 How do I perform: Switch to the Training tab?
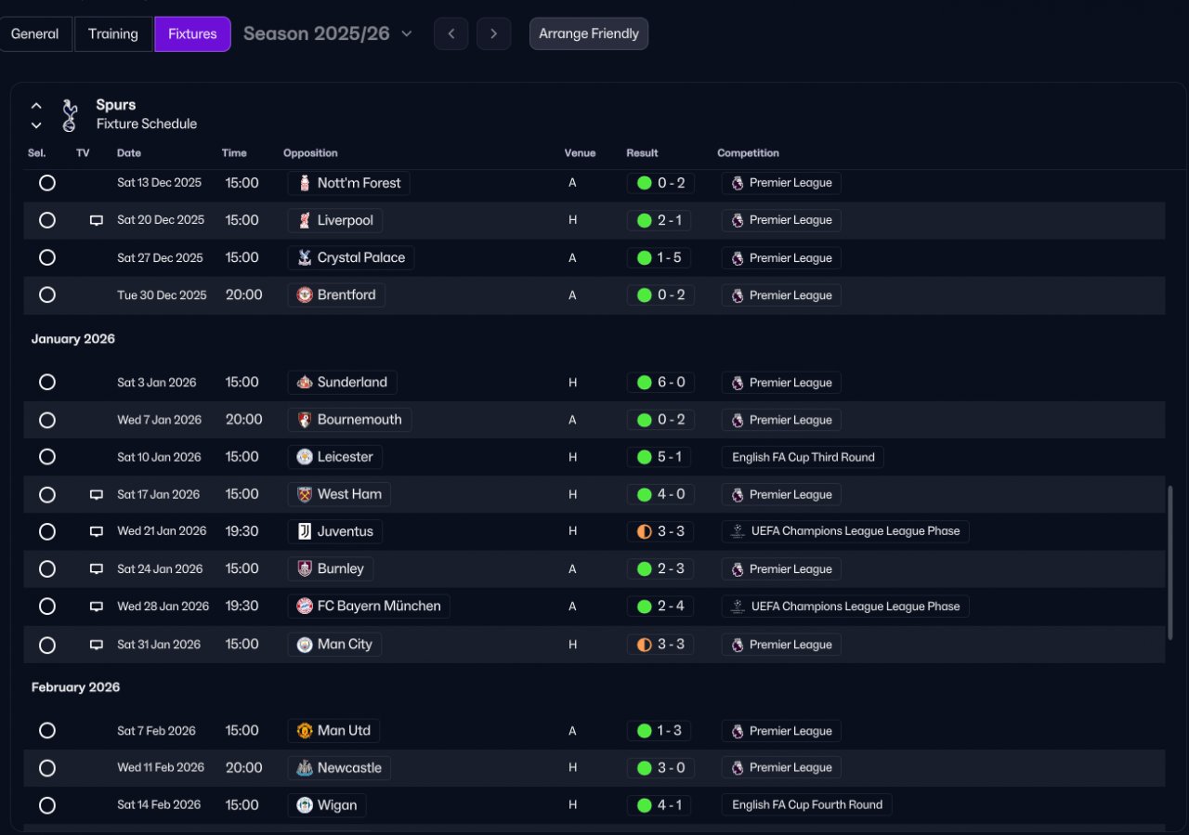[113, 33]
